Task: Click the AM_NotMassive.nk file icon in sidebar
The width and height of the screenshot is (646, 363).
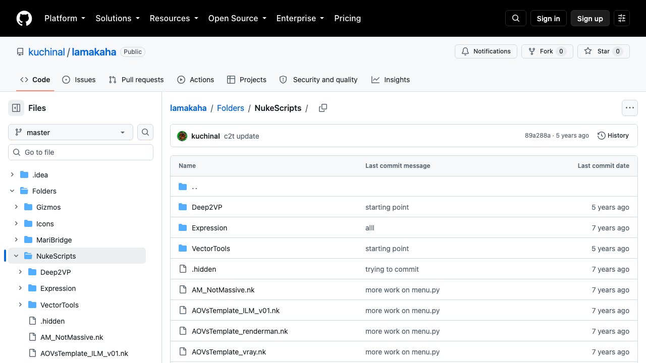Action: point(32,337)
